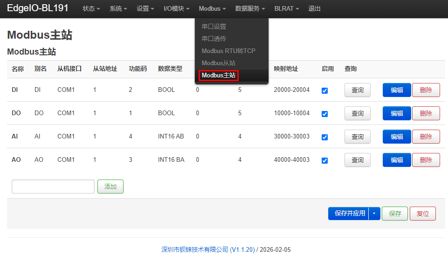This screenshot has width=448, height=256.
Task: Select Modbus主站 menu entry
Action: point(218,75)
